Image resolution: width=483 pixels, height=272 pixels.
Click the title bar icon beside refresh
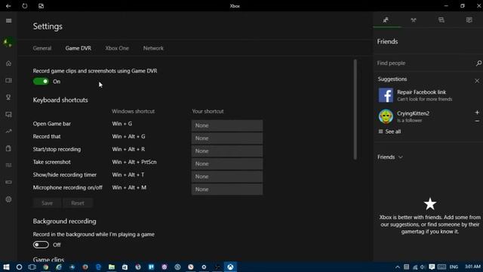(41, 6)
